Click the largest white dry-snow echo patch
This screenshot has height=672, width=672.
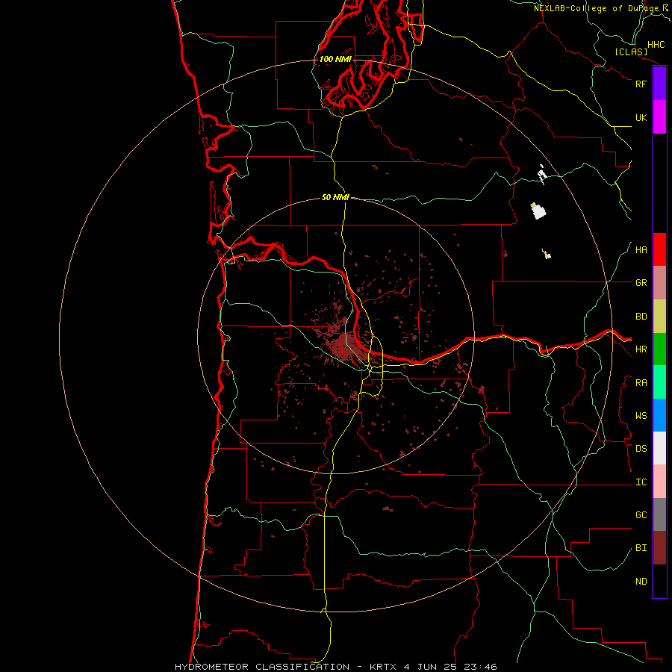[538, 211]
